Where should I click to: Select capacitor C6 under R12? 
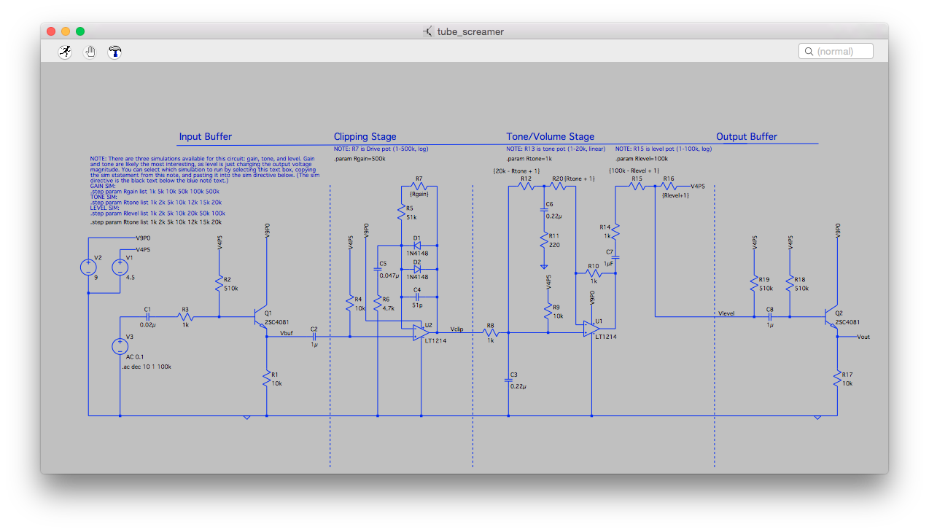click(544, 211)
